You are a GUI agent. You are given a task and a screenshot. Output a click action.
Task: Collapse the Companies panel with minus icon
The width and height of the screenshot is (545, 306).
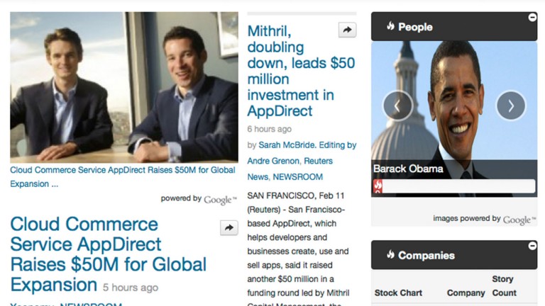(x=532, y=246)
